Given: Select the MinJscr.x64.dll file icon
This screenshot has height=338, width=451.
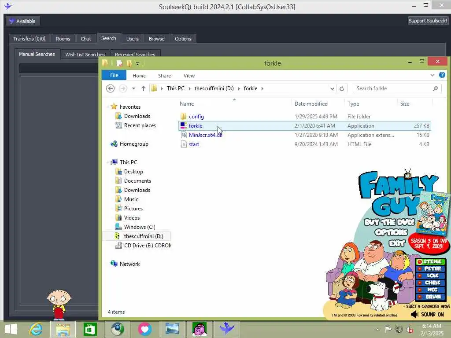Looking at the screenshot, I should point(184,135).
